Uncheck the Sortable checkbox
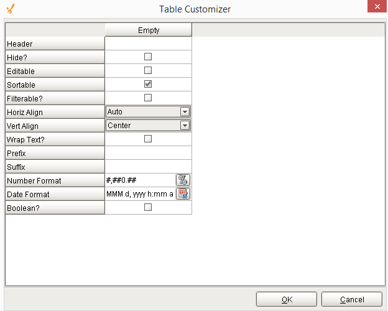 point(148,84)
